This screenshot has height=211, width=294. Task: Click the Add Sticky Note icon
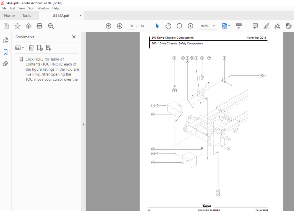(x=255, y=26)
